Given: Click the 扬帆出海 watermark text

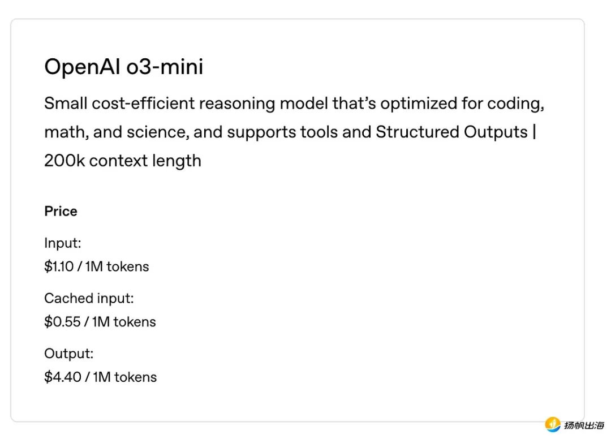Looking at the screenshot, I should 584,425.
